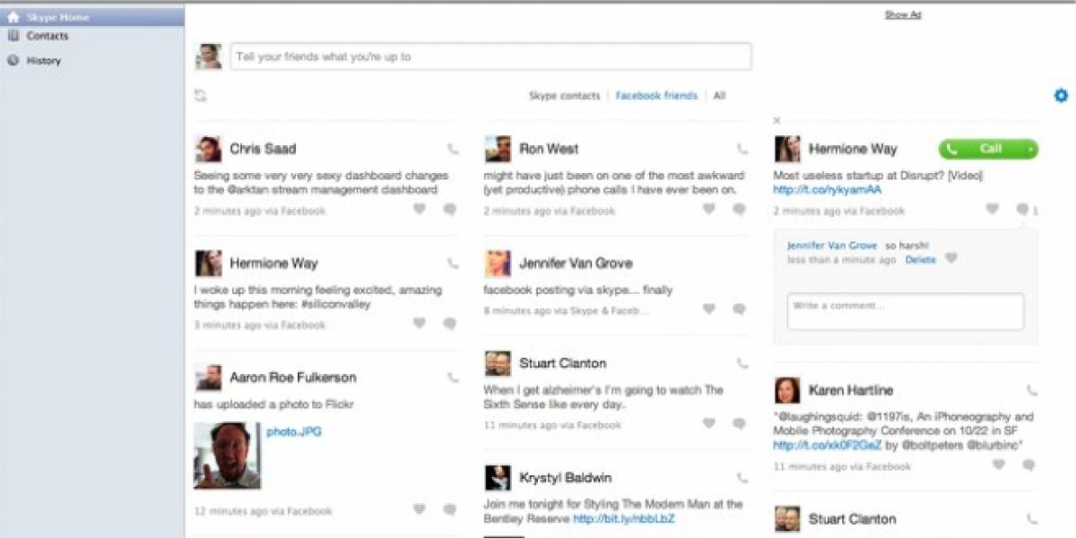Like Chris Saad's dashboard post
This screenshot has height=538, width=1076.
[419, 209]
